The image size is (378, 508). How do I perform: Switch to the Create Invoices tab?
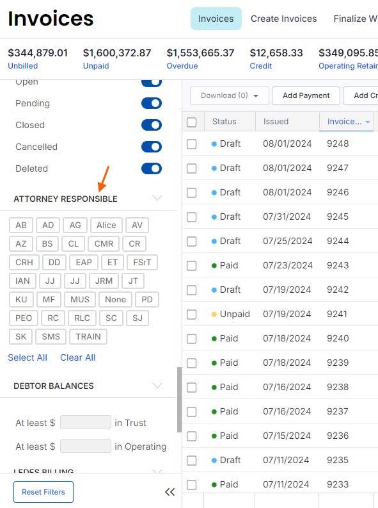pos(283,19)
